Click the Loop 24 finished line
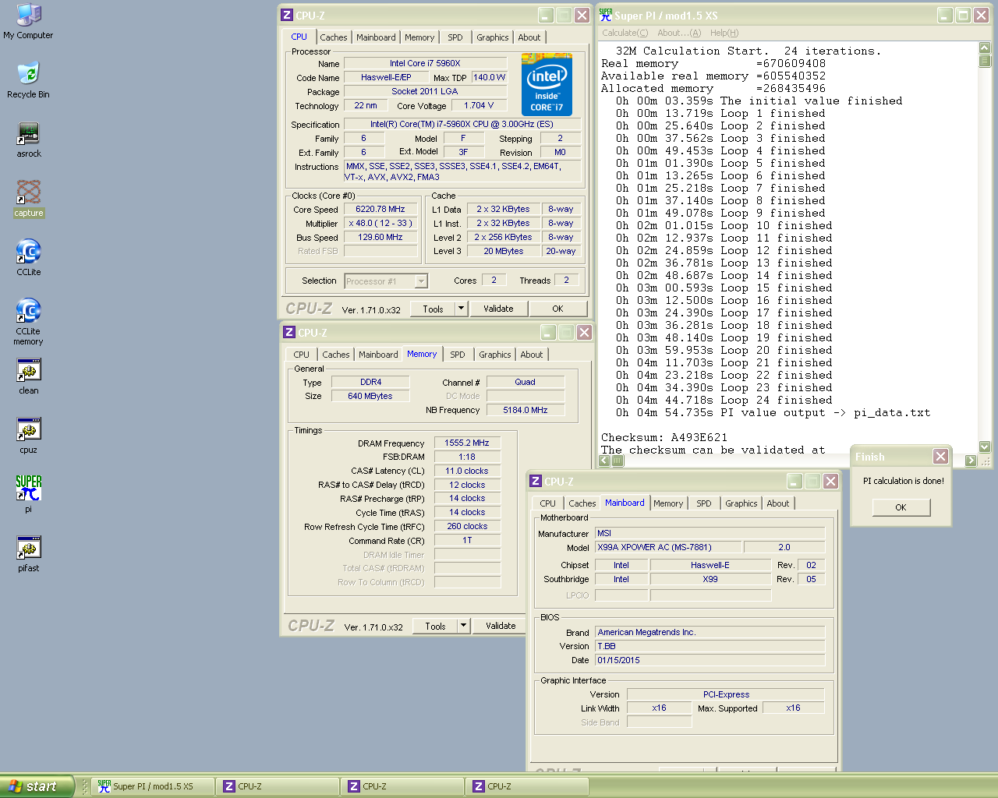This screenshot has width=998, height=798. [724, 401]
